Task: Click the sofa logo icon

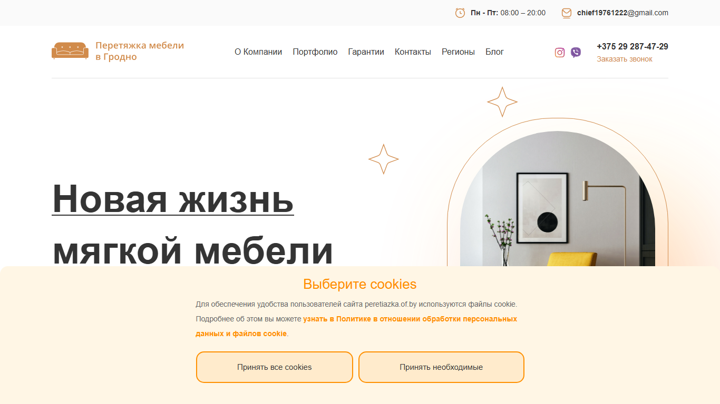Action: point(70,50)
